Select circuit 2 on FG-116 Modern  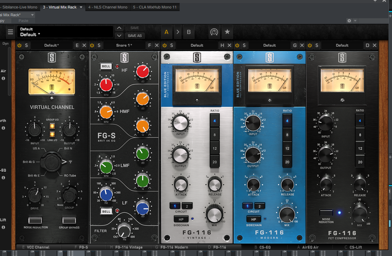[x=260, y=206]
